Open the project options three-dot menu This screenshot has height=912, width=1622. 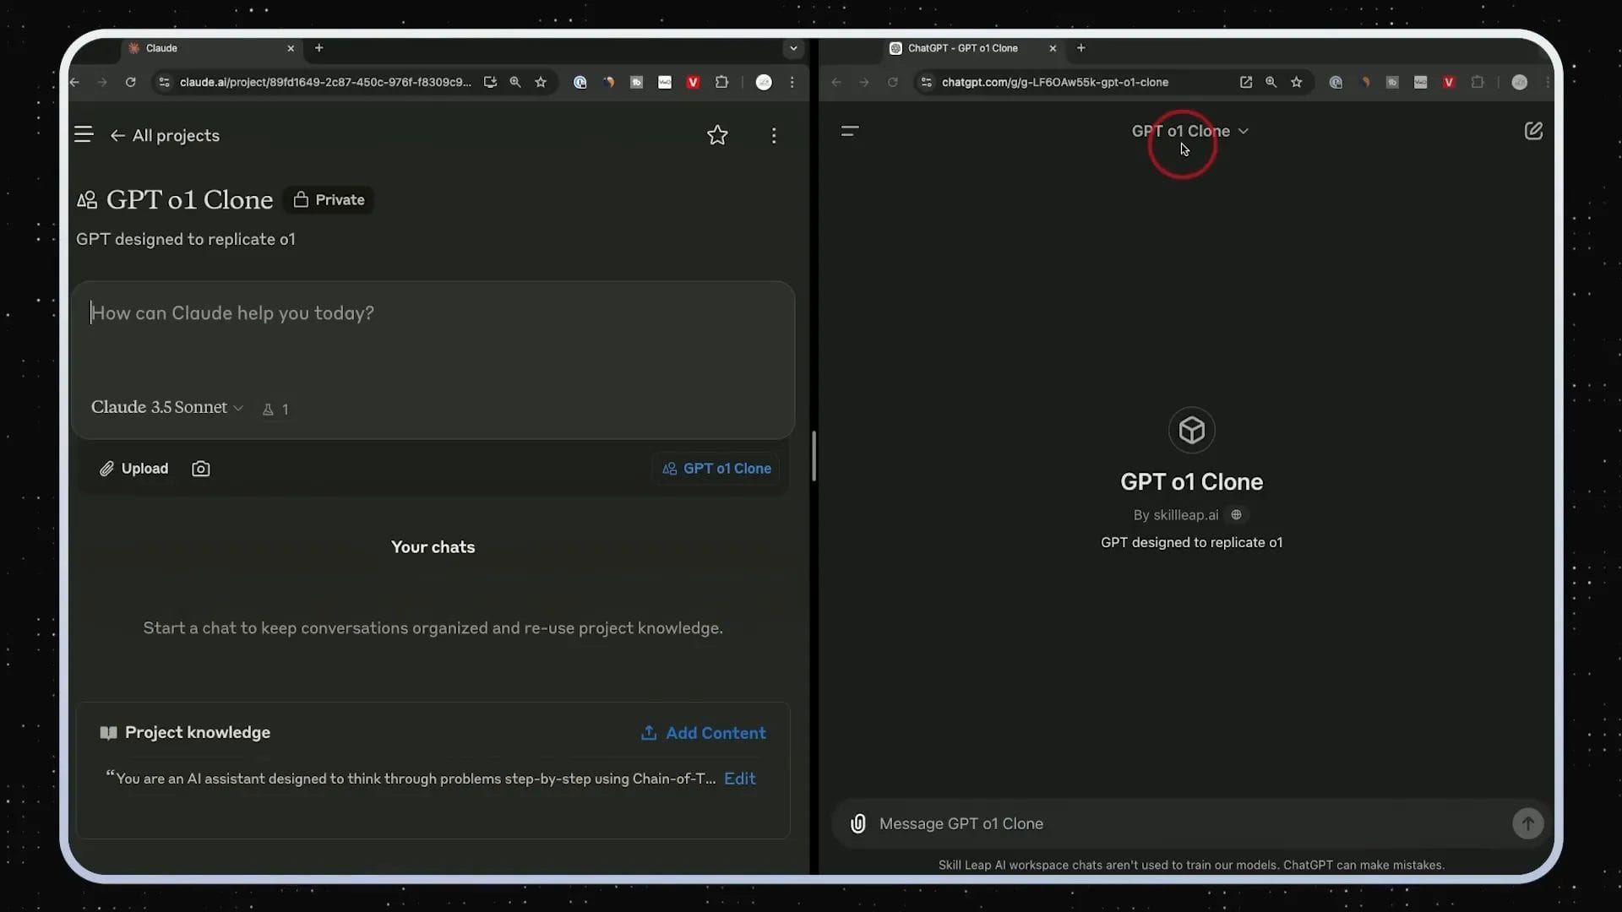pos(774,135)
